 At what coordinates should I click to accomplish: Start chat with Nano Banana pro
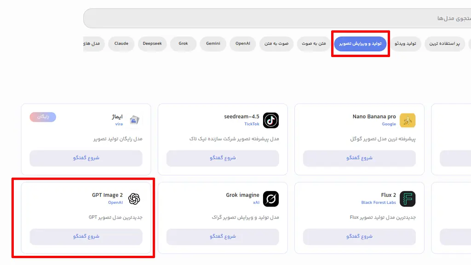359,158
